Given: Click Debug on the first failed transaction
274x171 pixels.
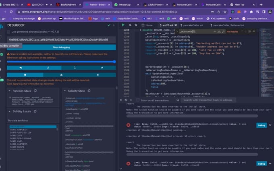Looking at the screenshot, I should 262,125.
